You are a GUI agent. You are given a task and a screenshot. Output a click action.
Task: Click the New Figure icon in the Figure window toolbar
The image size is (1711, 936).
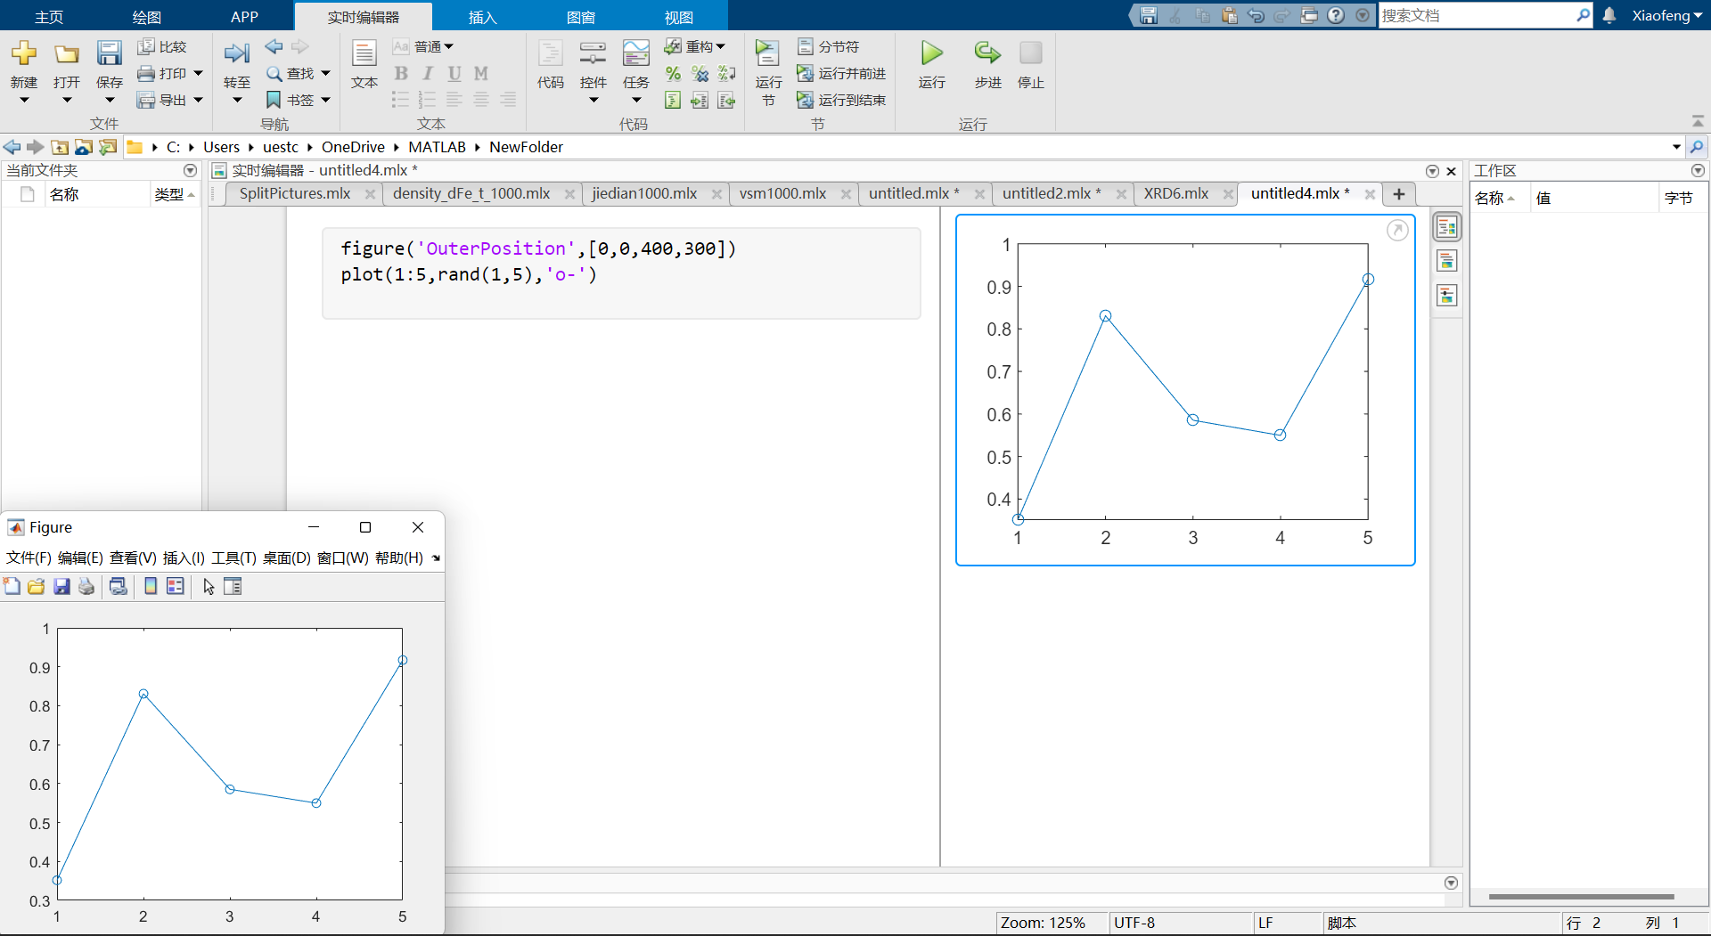[12, 586]
